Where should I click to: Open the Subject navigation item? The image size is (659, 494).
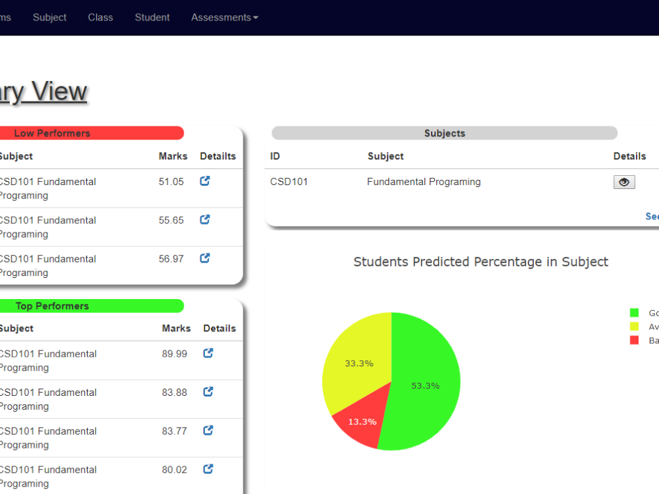tap(49, 18)
